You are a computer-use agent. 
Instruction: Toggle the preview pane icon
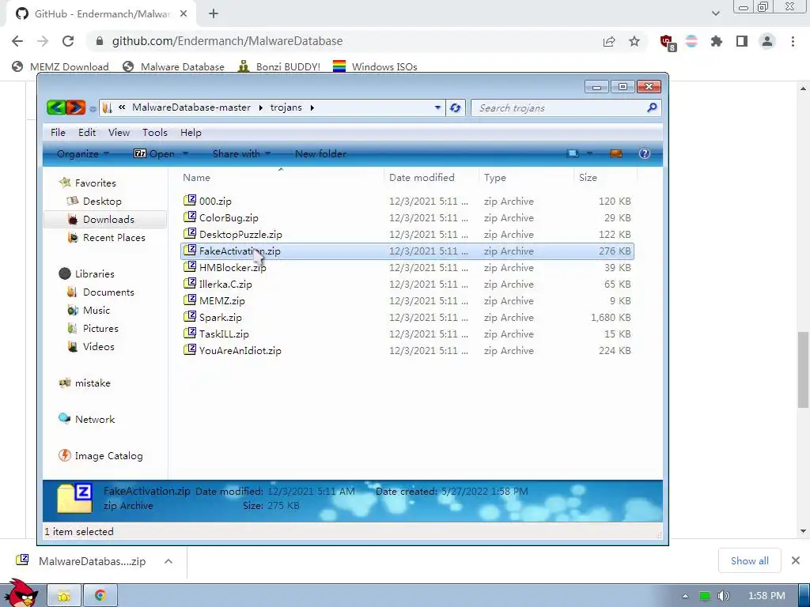[615, 153]
